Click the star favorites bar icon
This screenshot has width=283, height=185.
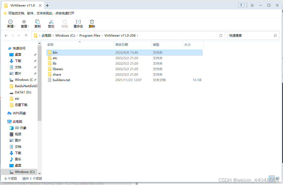click(x=5, y=13)
